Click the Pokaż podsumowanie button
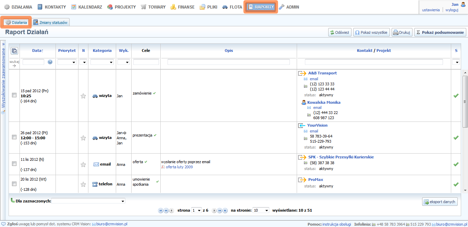This screenshot has height=227, width=468. [x=440, y=32]
